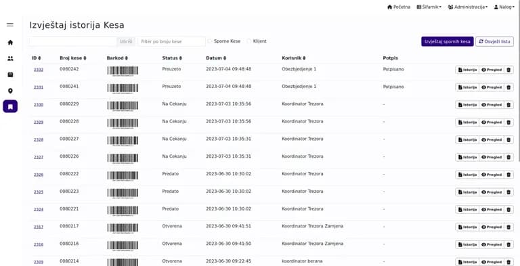Open Pregled for record 2328

492,139
